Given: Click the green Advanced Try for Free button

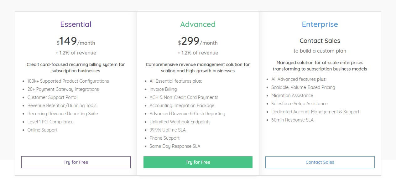Looking at the screenshot, I should [198, 162].
